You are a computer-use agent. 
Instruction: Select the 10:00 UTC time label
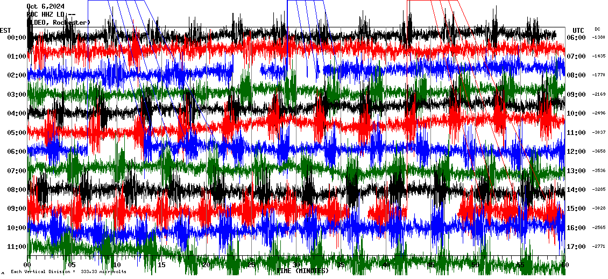click(x=575, y=113)
